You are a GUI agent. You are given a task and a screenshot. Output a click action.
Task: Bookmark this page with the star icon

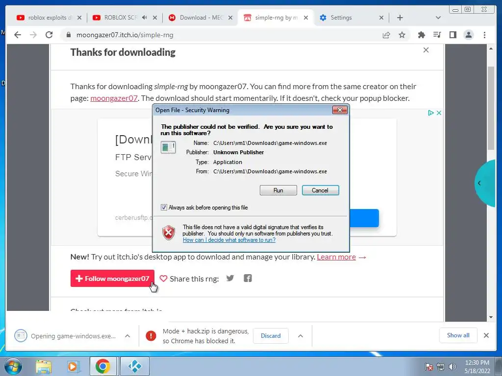click(x=402, y=35)
